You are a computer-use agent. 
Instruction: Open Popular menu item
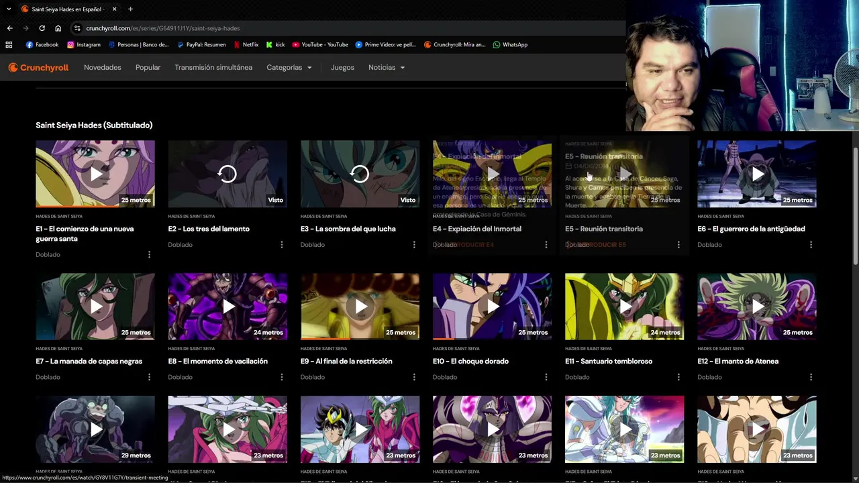click(x=148, y=68)
